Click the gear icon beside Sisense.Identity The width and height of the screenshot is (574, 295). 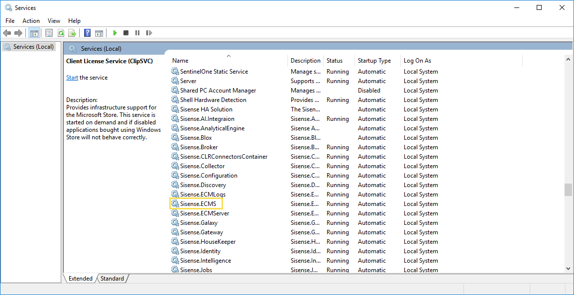coord(175,251)
